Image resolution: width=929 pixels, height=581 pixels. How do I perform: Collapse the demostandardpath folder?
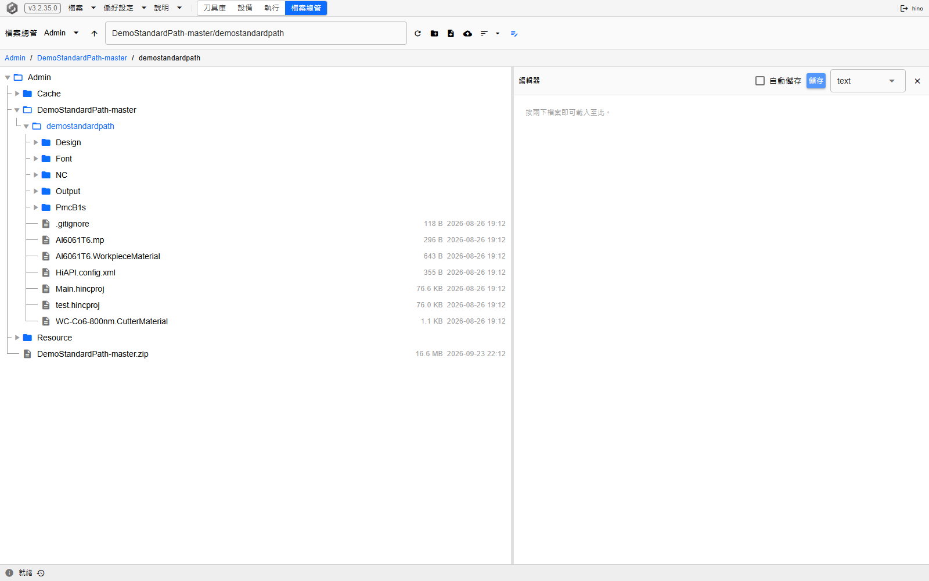tap(27, 126)
